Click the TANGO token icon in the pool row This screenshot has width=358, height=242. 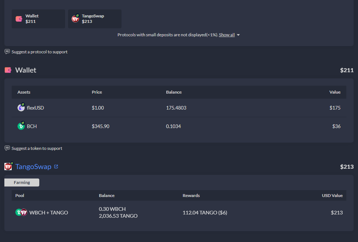(24, 212)
